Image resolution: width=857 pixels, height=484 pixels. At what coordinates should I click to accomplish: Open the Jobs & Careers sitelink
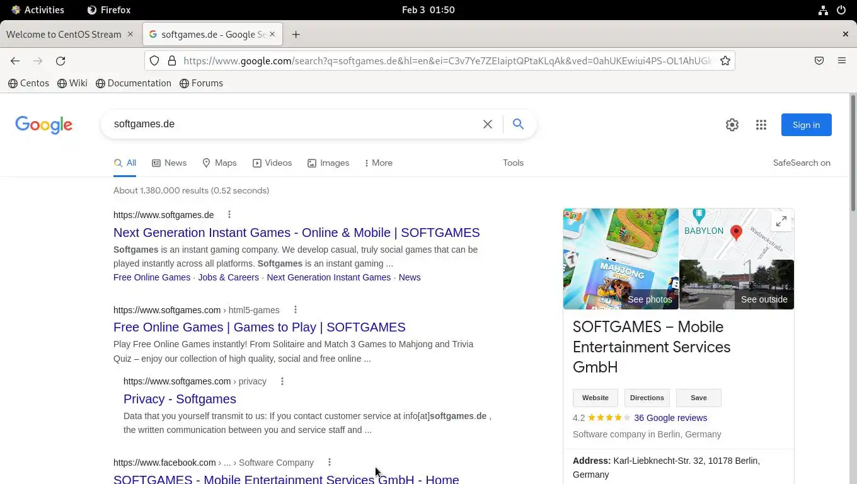228,277
